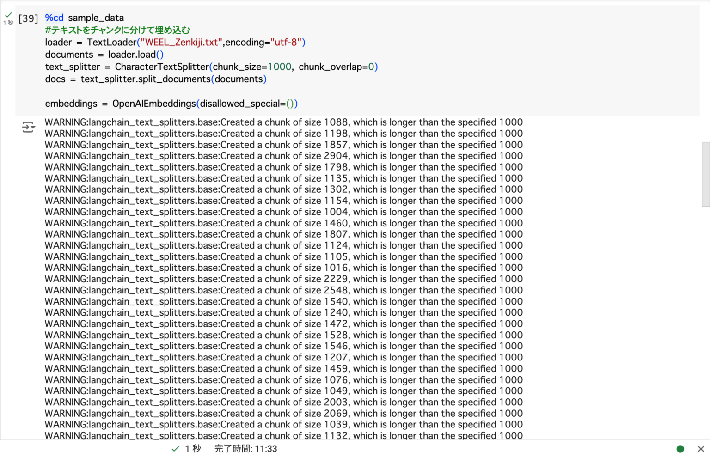Place cursor on OpenAIEmbeddings call
710x458 pixels.
[154, 104]
